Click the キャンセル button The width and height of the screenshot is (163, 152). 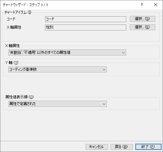pyautogui.click(x=97, y=147)
